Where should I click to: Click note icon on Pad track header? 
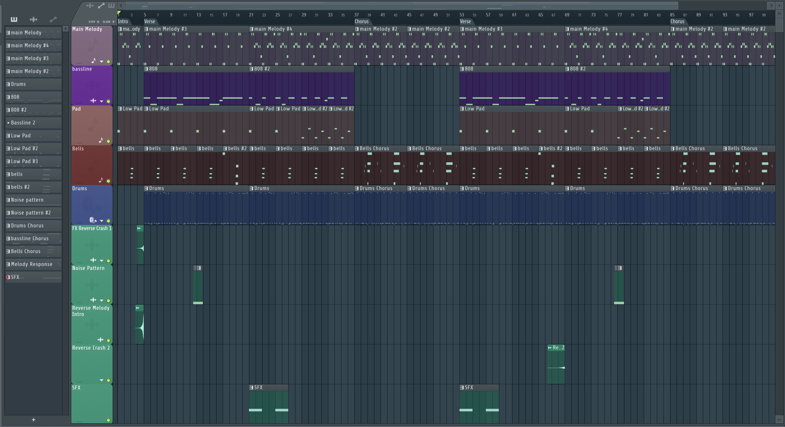point(100,140)
